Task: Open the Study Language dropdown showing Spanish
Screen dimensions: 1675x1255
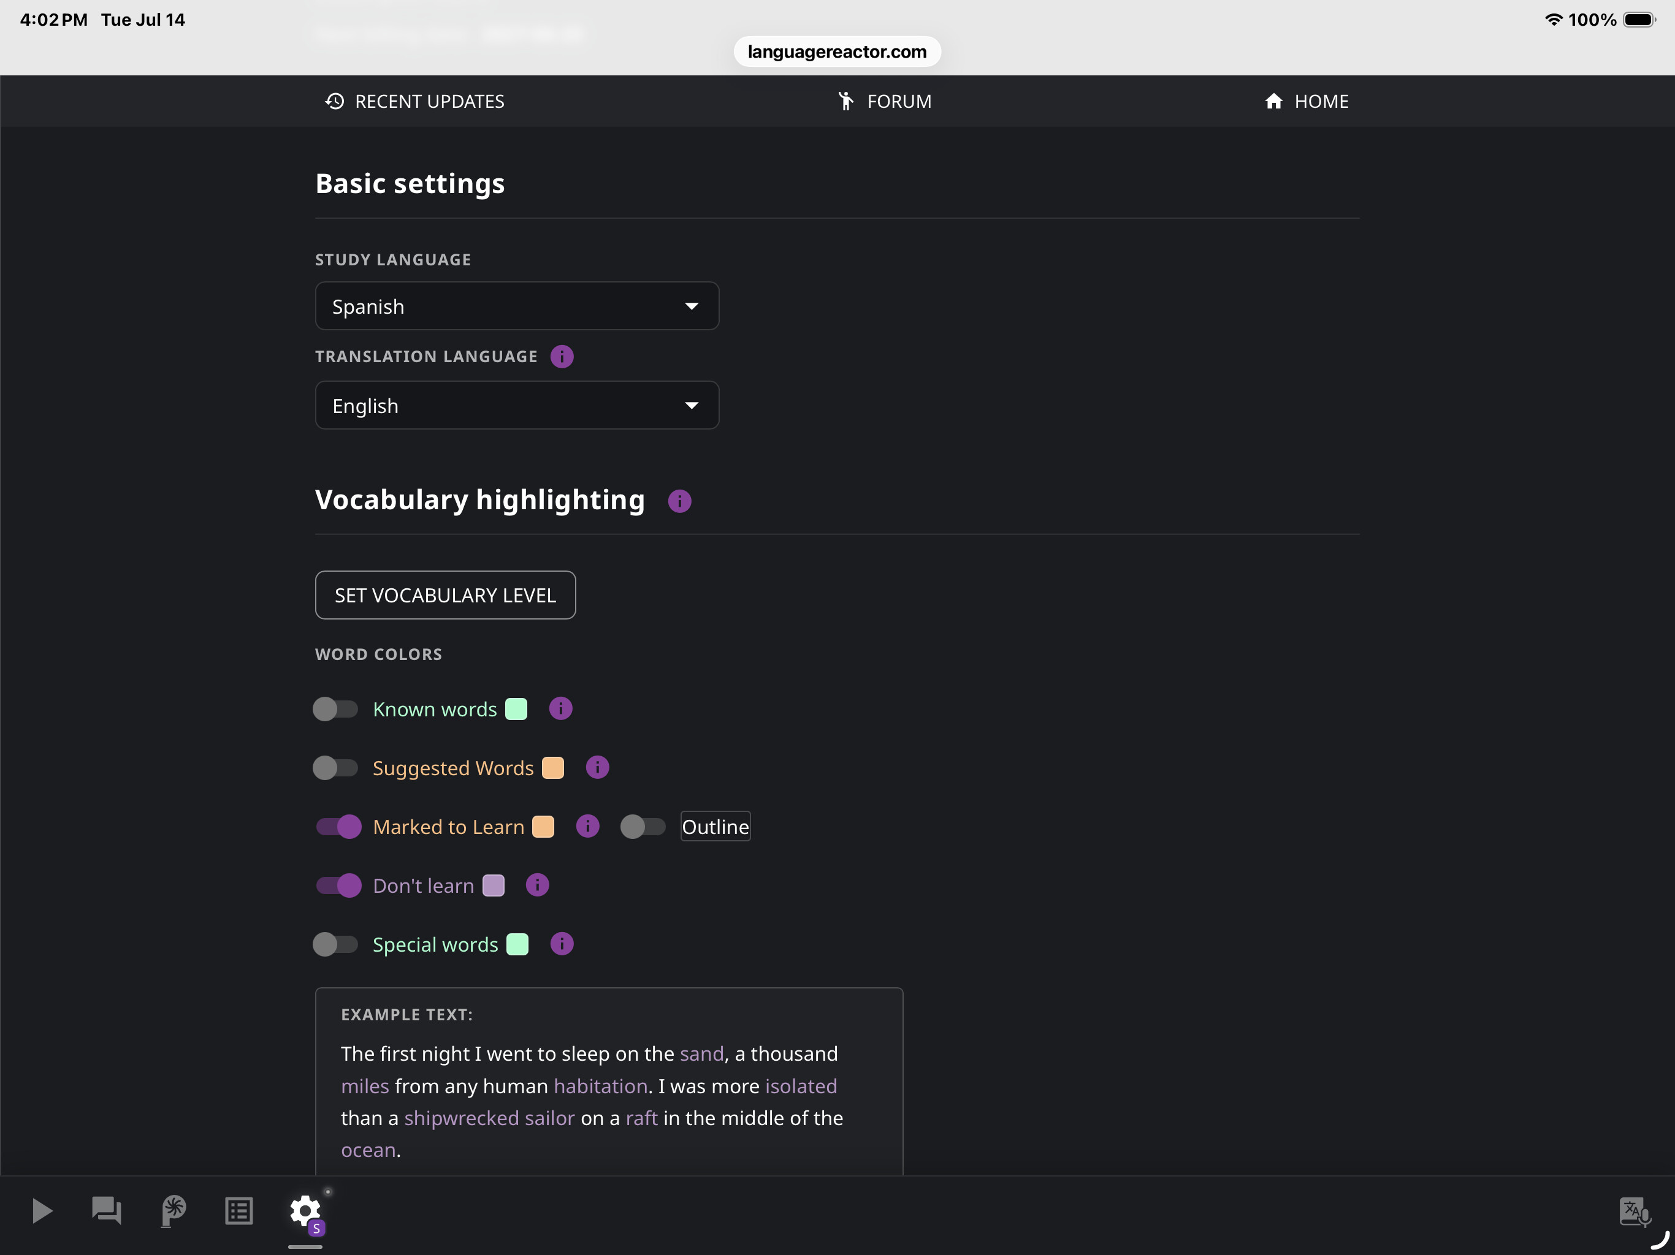Action: 517,306
